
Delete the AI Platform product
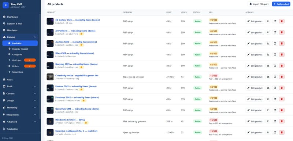pos(282,33)
